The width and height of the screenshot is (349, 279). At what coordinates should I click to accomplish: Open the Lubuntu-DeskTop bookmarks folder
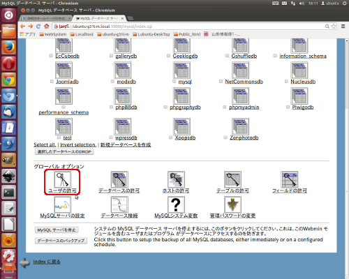[x=151, y=34]
